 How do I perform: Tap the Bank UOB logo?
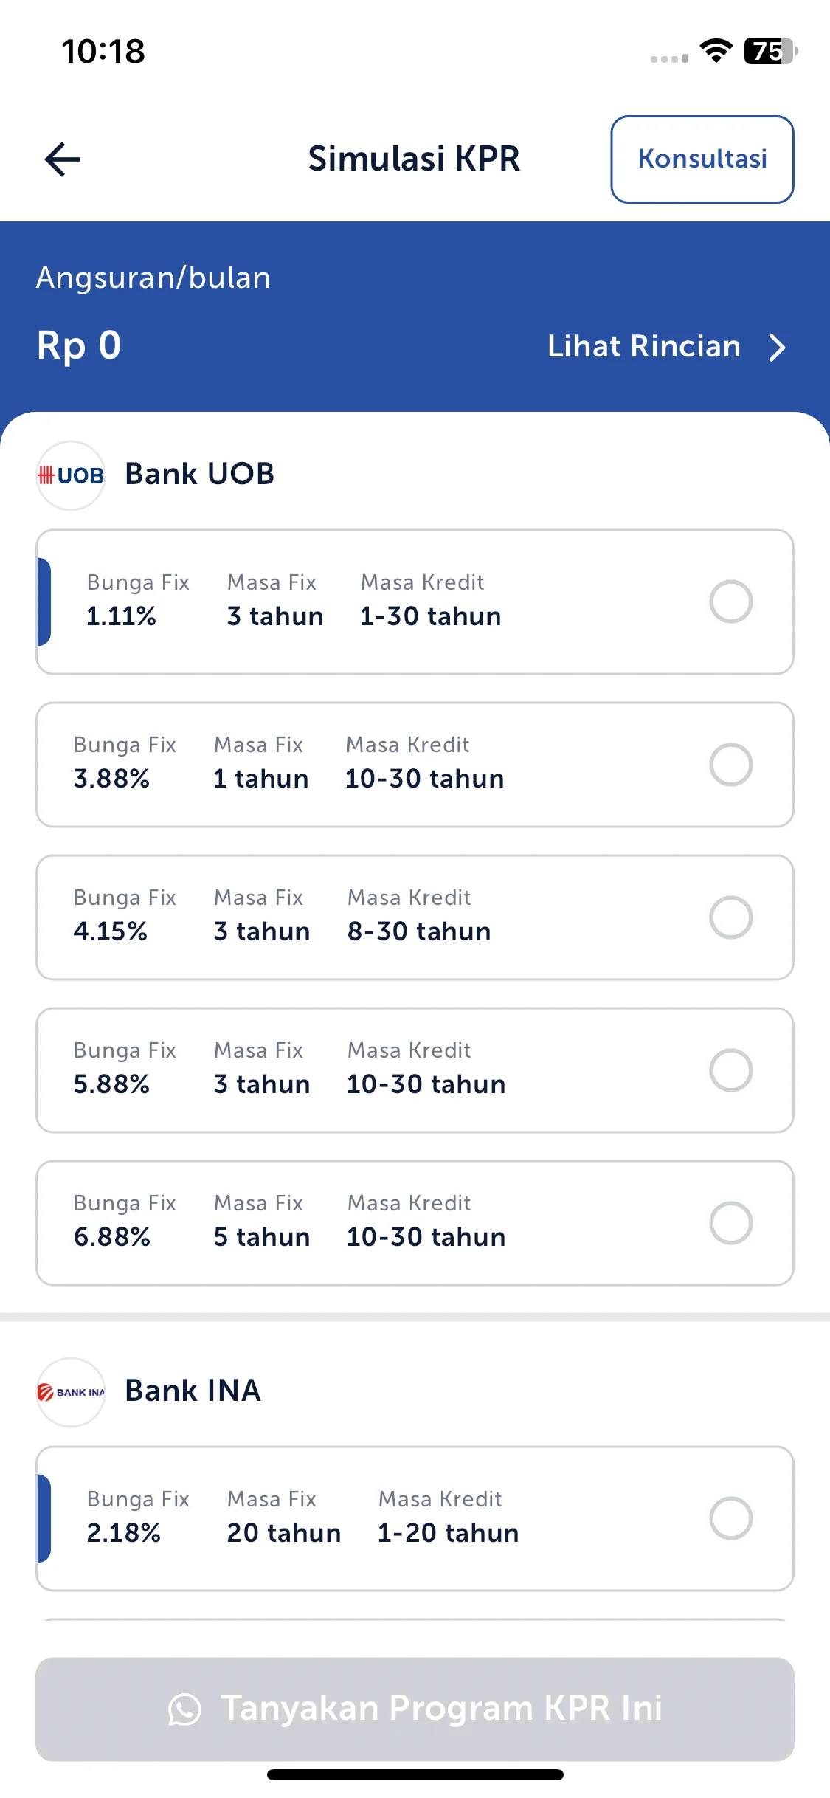[x=71, y=475]
